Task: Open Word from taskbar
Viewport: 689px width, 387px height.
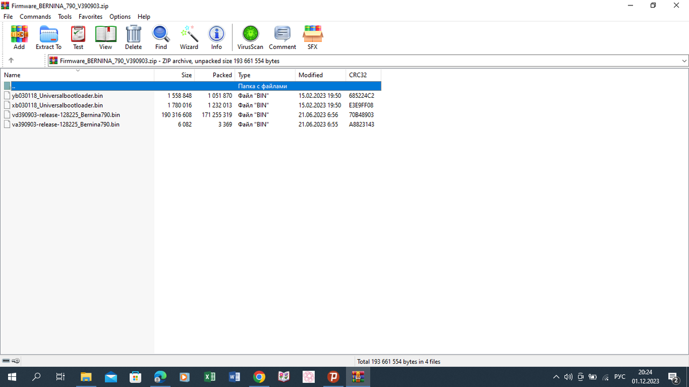Action: 235,377
